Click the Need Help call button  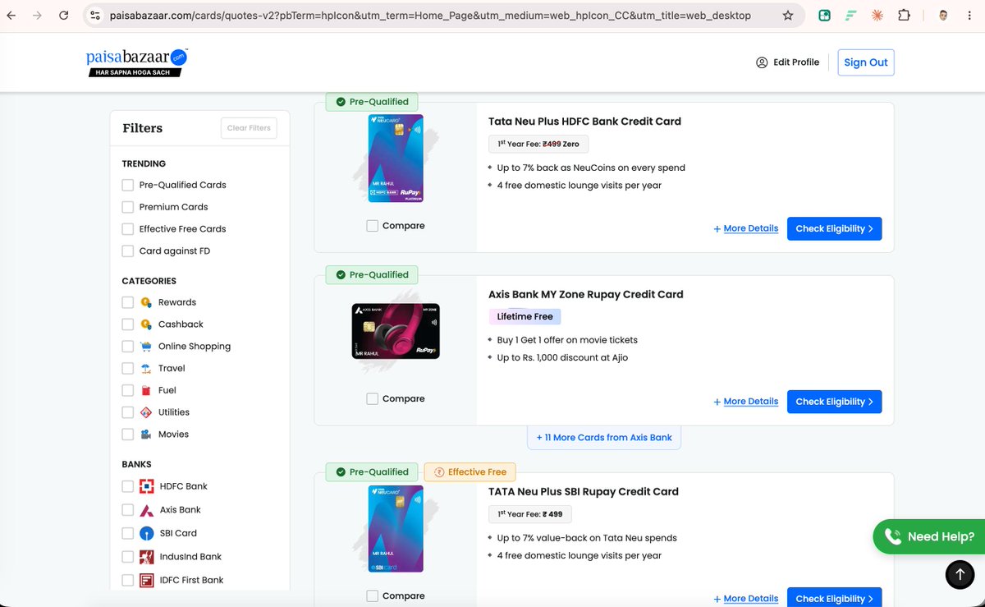[x=928, y=537]
